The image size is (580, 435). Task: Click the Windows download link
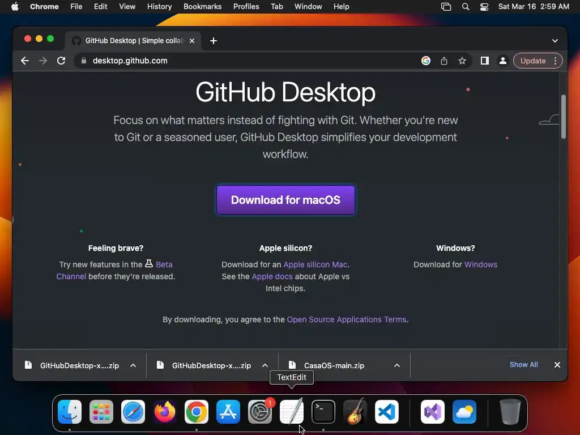click(x=481, y=265)
